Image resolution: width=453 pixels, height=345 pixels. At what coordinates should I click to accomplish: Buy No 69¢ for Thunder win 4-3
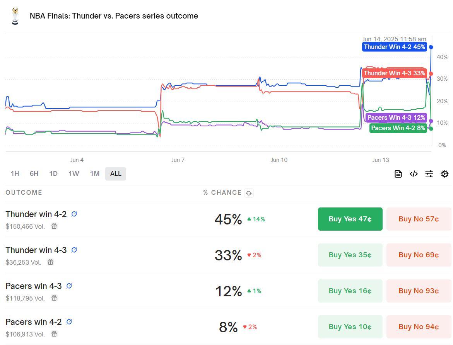pyautogui.click(x=419, y=255)
